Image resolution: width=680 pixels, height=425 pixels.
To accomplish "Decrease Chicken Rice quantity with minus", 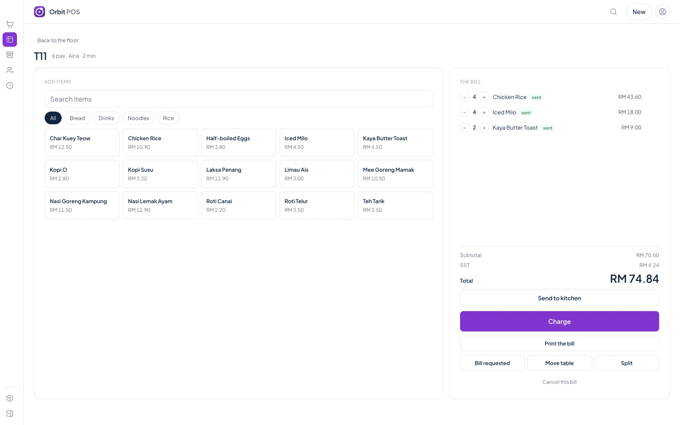I will [464, 97].
